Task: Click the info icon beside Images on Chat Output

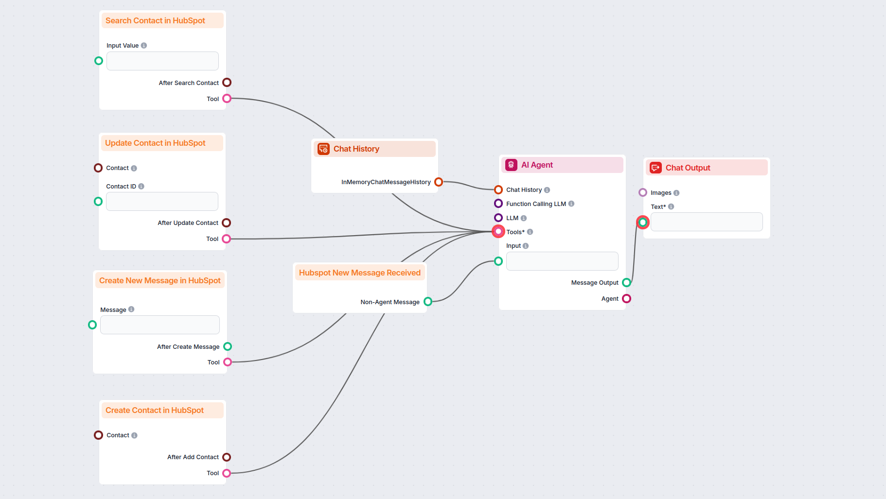Action: (x=677, y=192)
